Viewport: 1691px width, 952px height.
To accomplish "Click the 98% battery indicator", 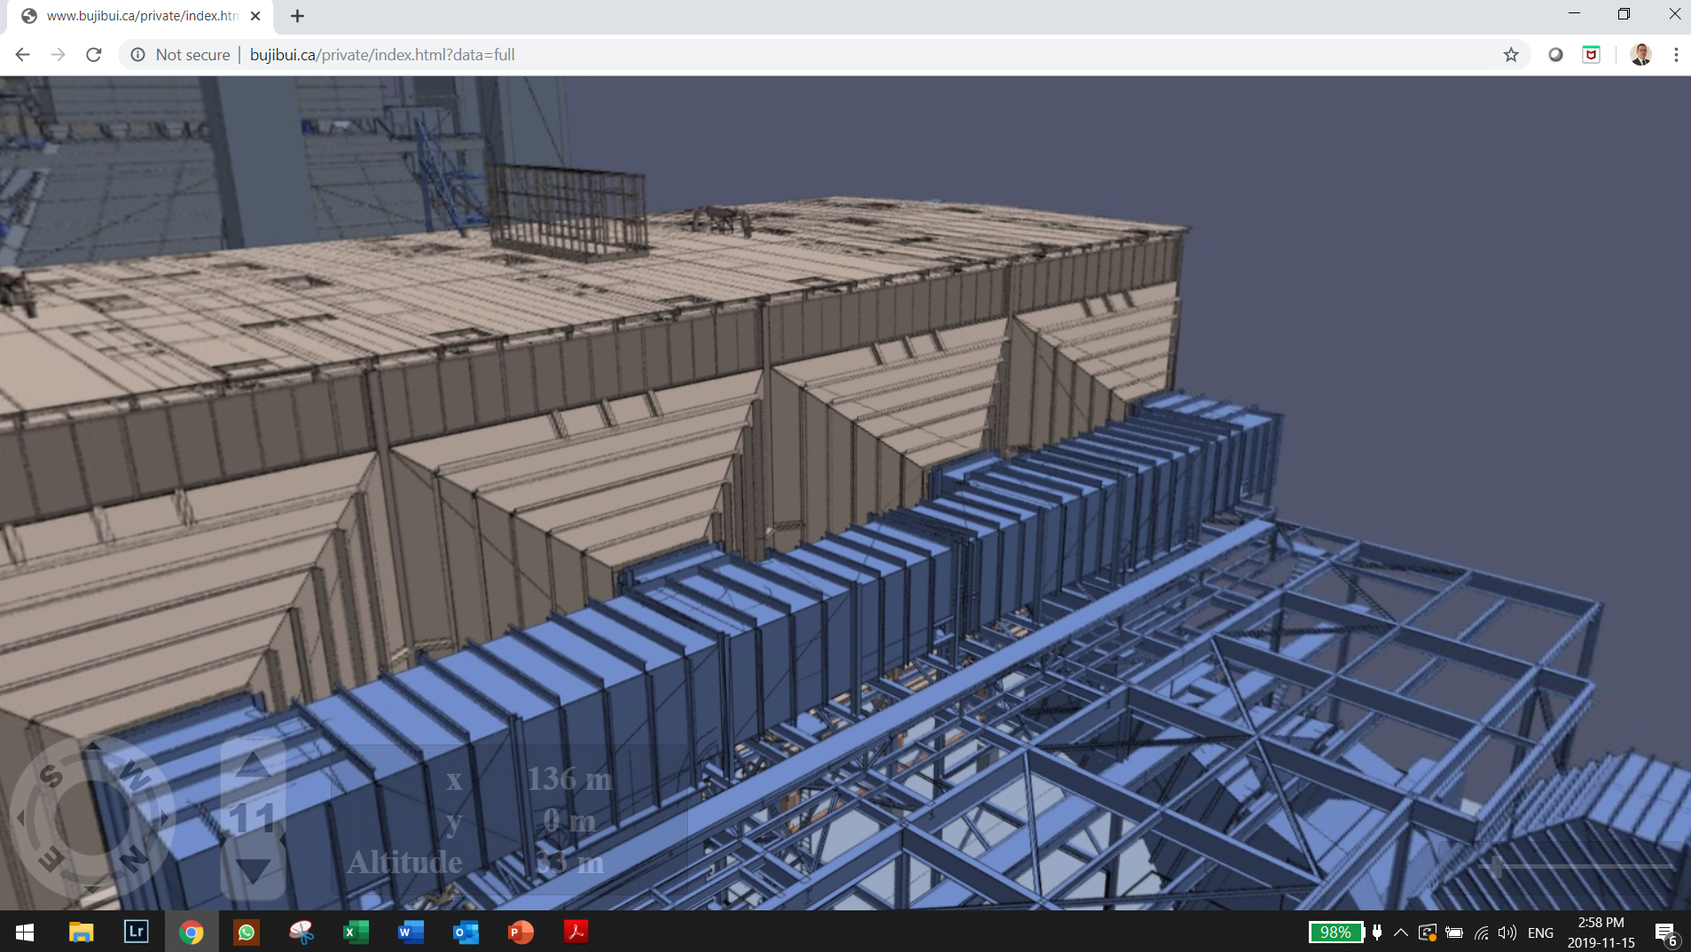I will (1335, 932).
